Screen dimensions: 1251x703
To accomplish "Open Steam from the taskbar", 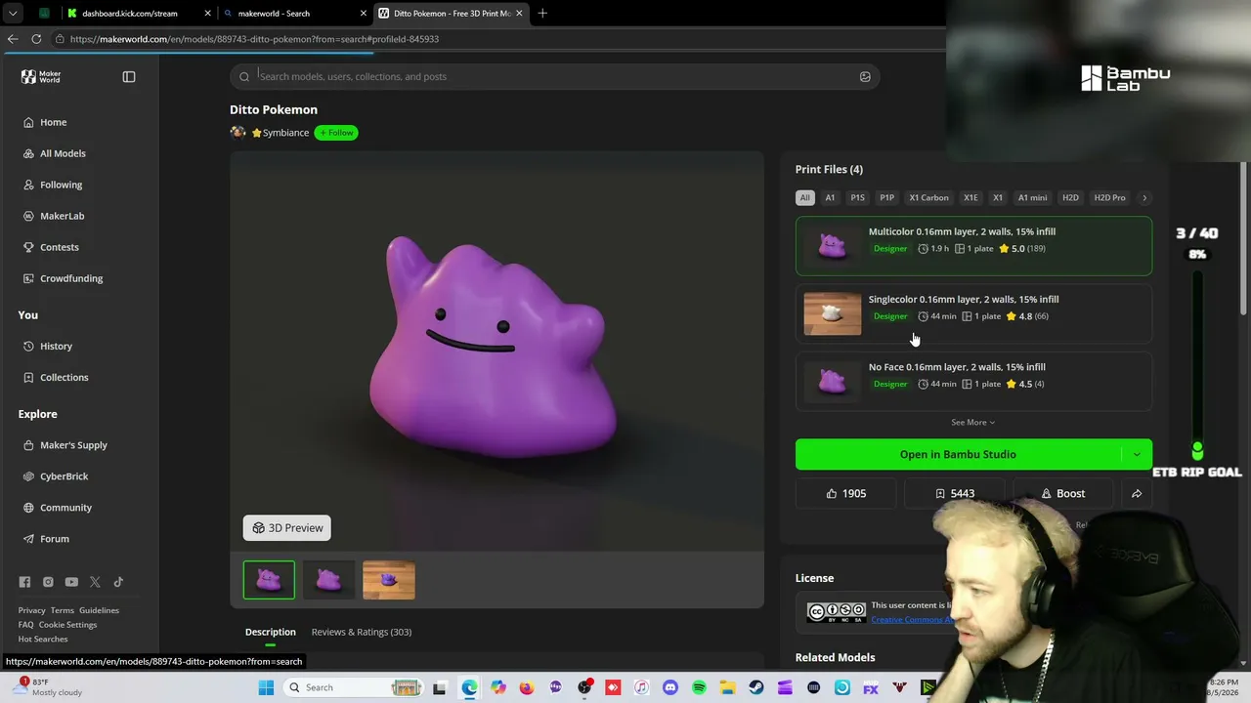I will (756, 687).
